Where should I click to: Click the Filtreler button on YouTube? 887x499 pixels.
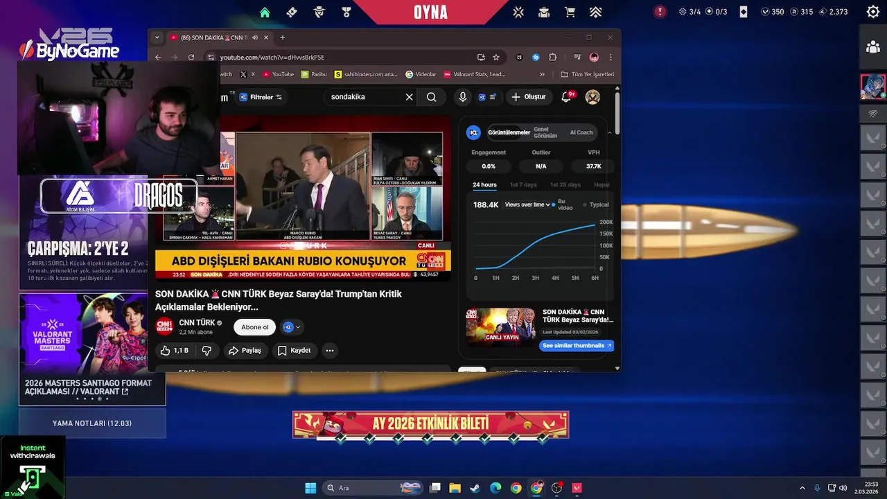click(261, 97)
